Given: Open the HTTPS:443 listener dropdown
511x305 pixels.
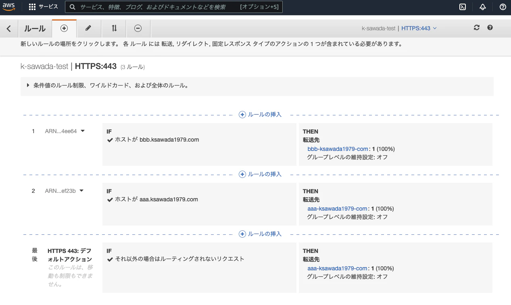Looking at the screenshot, I should click(x=419, y=28).
